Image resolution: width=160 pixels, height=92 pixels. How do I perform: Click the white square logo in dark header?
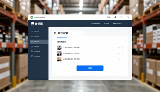coord(32,24)
